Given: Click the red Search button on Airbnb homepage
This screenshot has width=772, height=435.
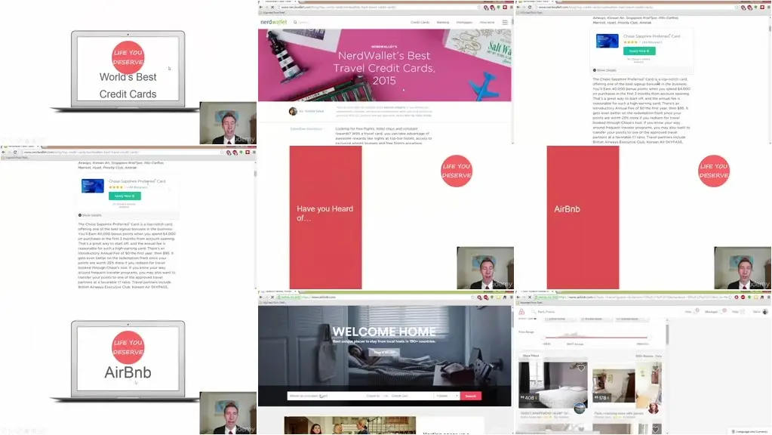Looking at the screenshot, I should [x=471, y=396].
